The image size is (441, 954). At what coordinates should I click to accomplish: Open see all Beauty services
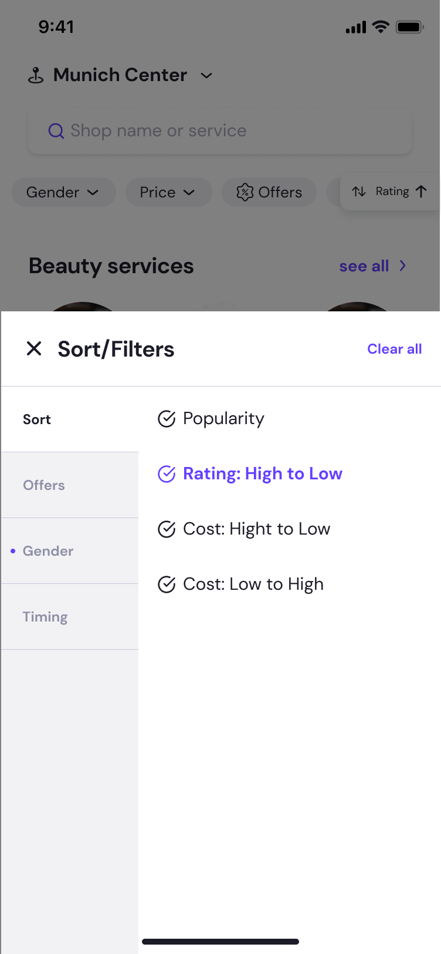(x=372, y=266)
